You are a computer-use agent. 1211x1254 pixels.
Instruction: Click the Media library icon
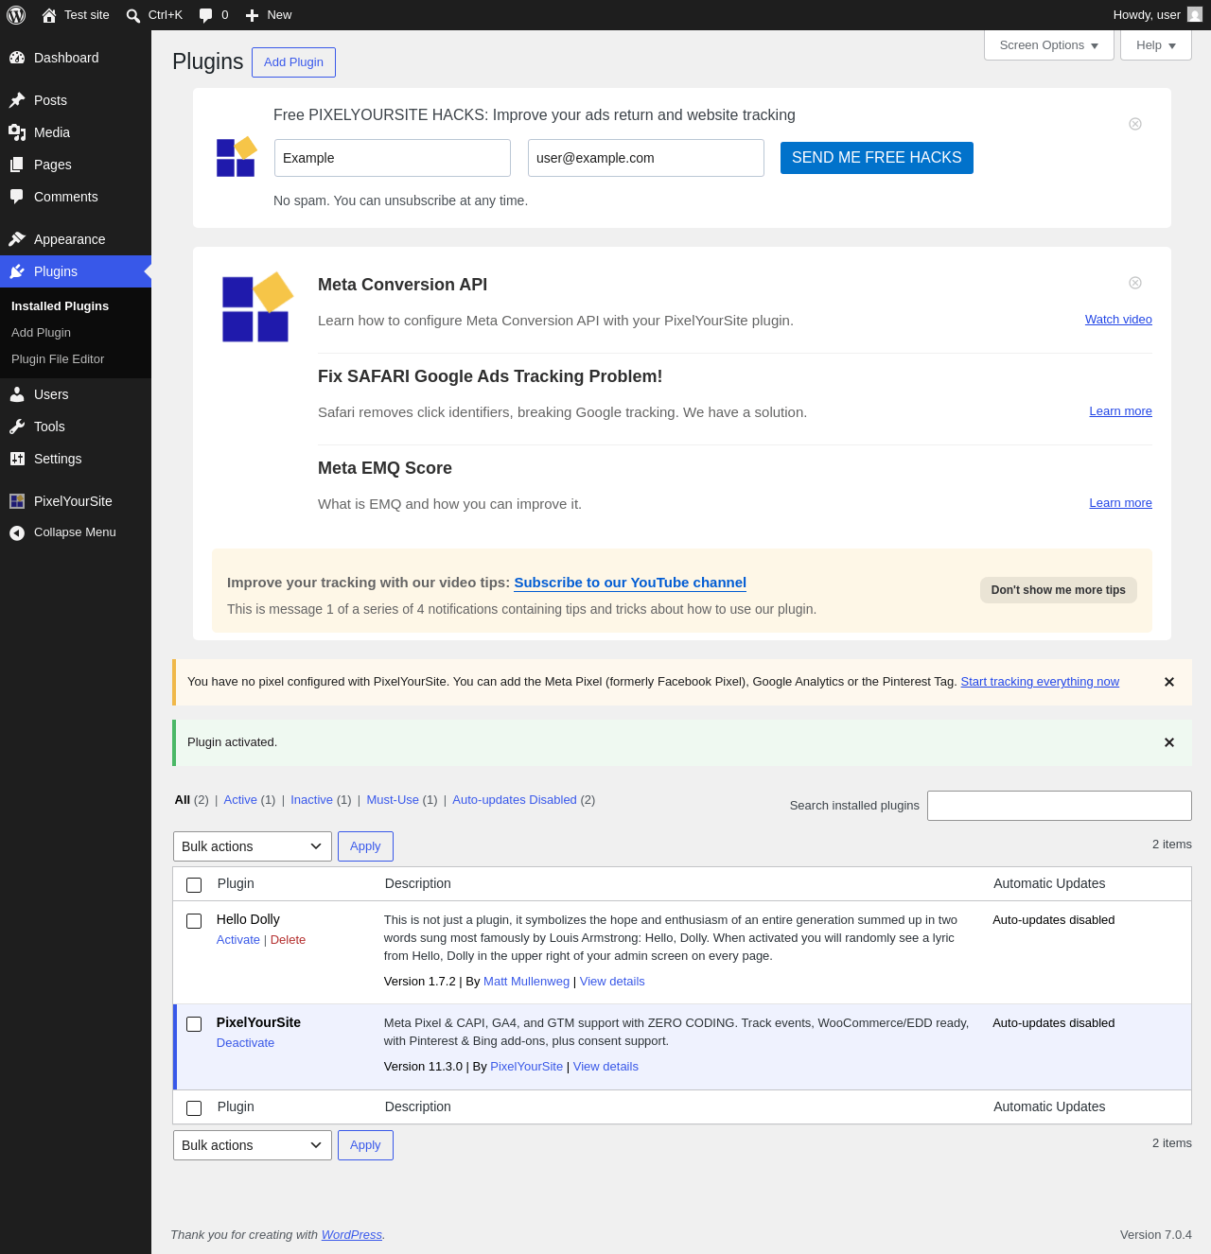click(x=17, y=132)
